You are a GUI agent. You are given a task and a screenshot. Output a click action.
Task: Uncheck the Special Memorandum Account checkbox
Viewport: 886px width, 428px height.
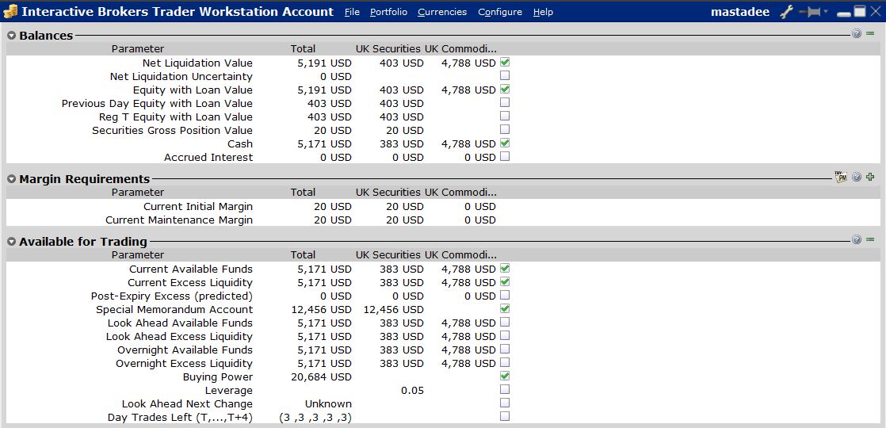click(x=505, y=308)
